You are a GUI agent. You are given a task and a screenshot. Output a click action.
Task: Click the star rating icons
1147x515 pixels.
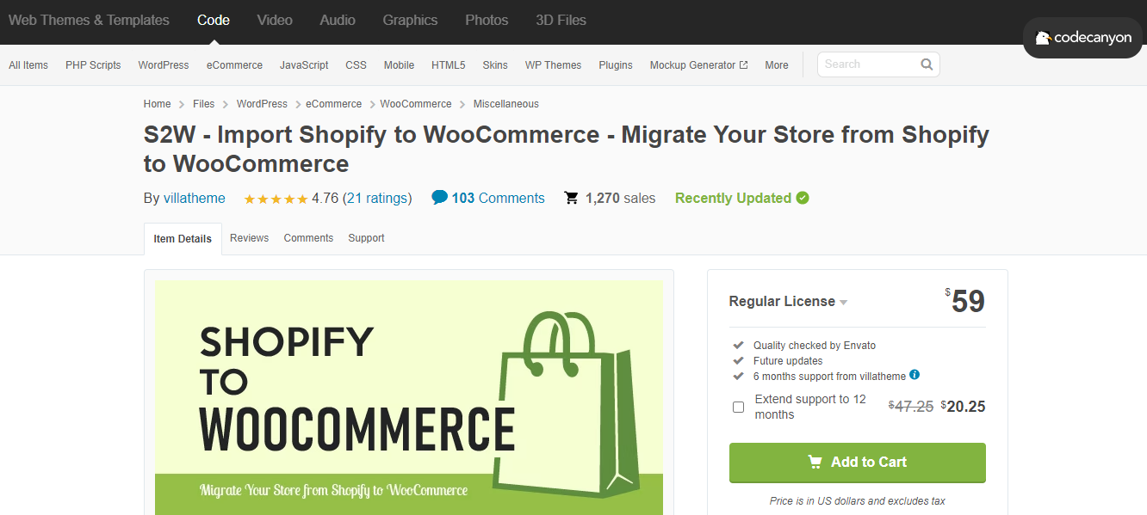click(x=276, y=199)
